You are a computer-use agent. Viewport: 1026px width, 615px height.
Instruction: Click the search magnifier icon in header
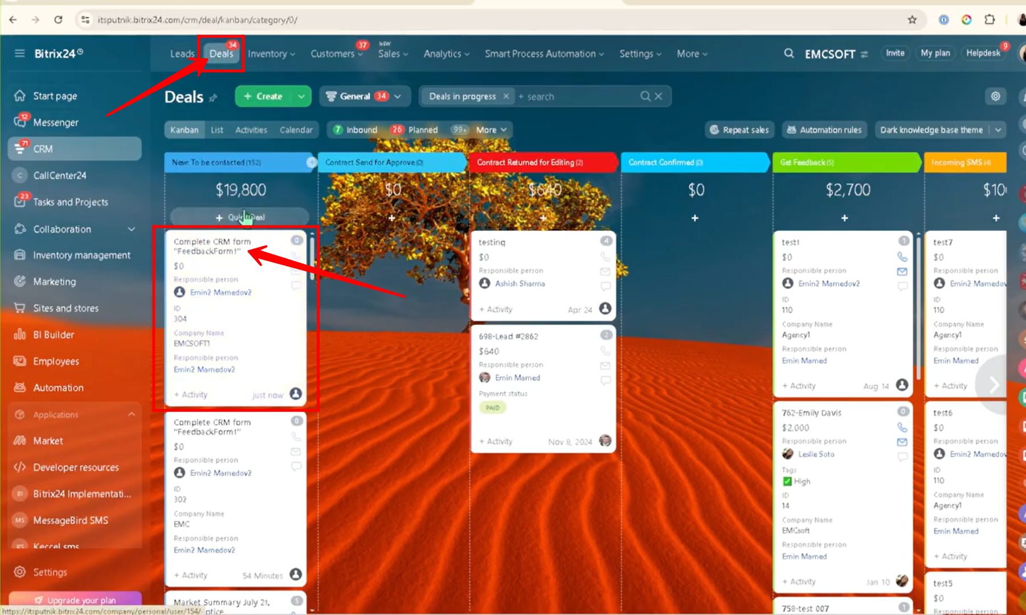point(789,54)
